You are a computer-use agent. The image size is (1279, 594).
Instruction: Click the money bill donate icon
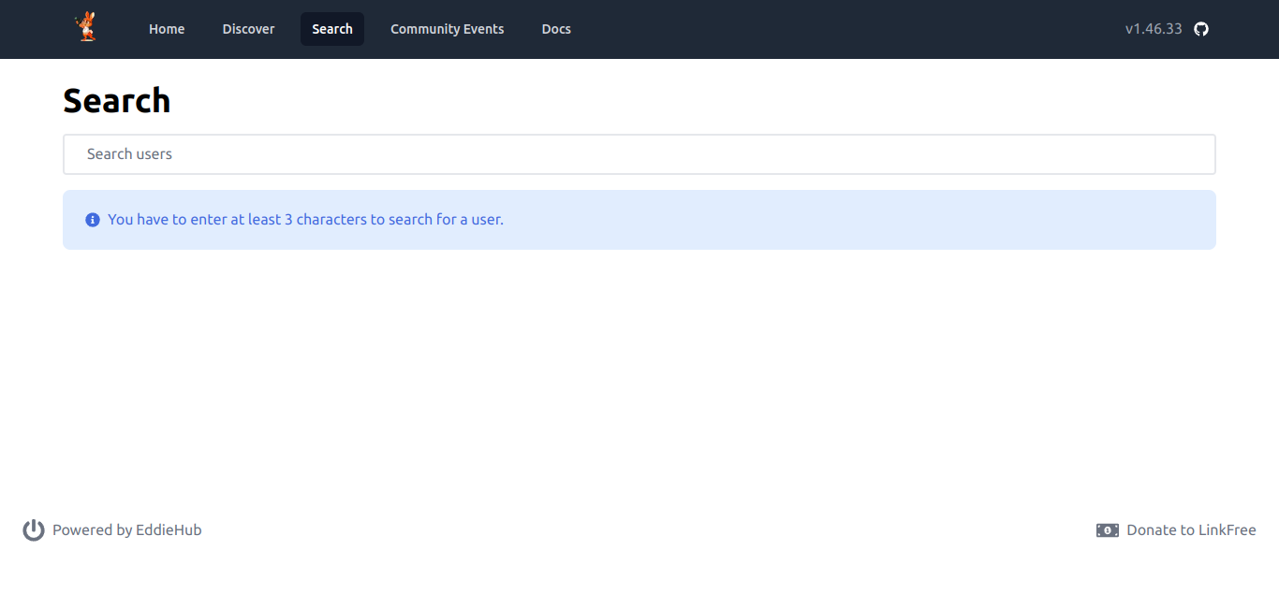tap(1108, 530)
